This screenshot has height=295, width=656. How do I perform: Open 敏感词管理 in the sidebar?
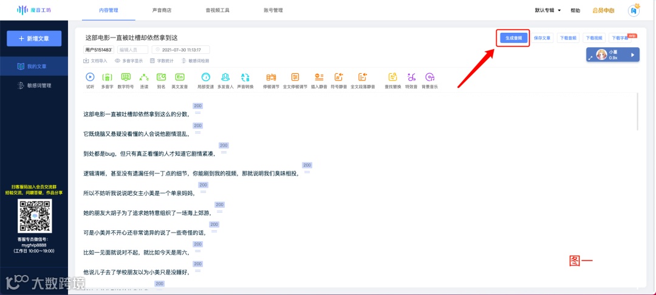tap(34, 85)
